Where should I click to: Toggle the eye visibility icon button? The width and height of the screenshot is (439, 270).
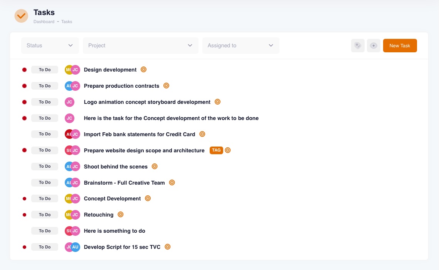[373, 45]
